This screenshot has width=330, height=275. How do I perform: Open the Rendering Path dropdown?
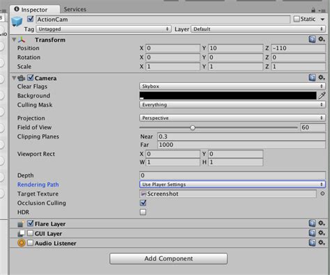click(x=233, y=184)
